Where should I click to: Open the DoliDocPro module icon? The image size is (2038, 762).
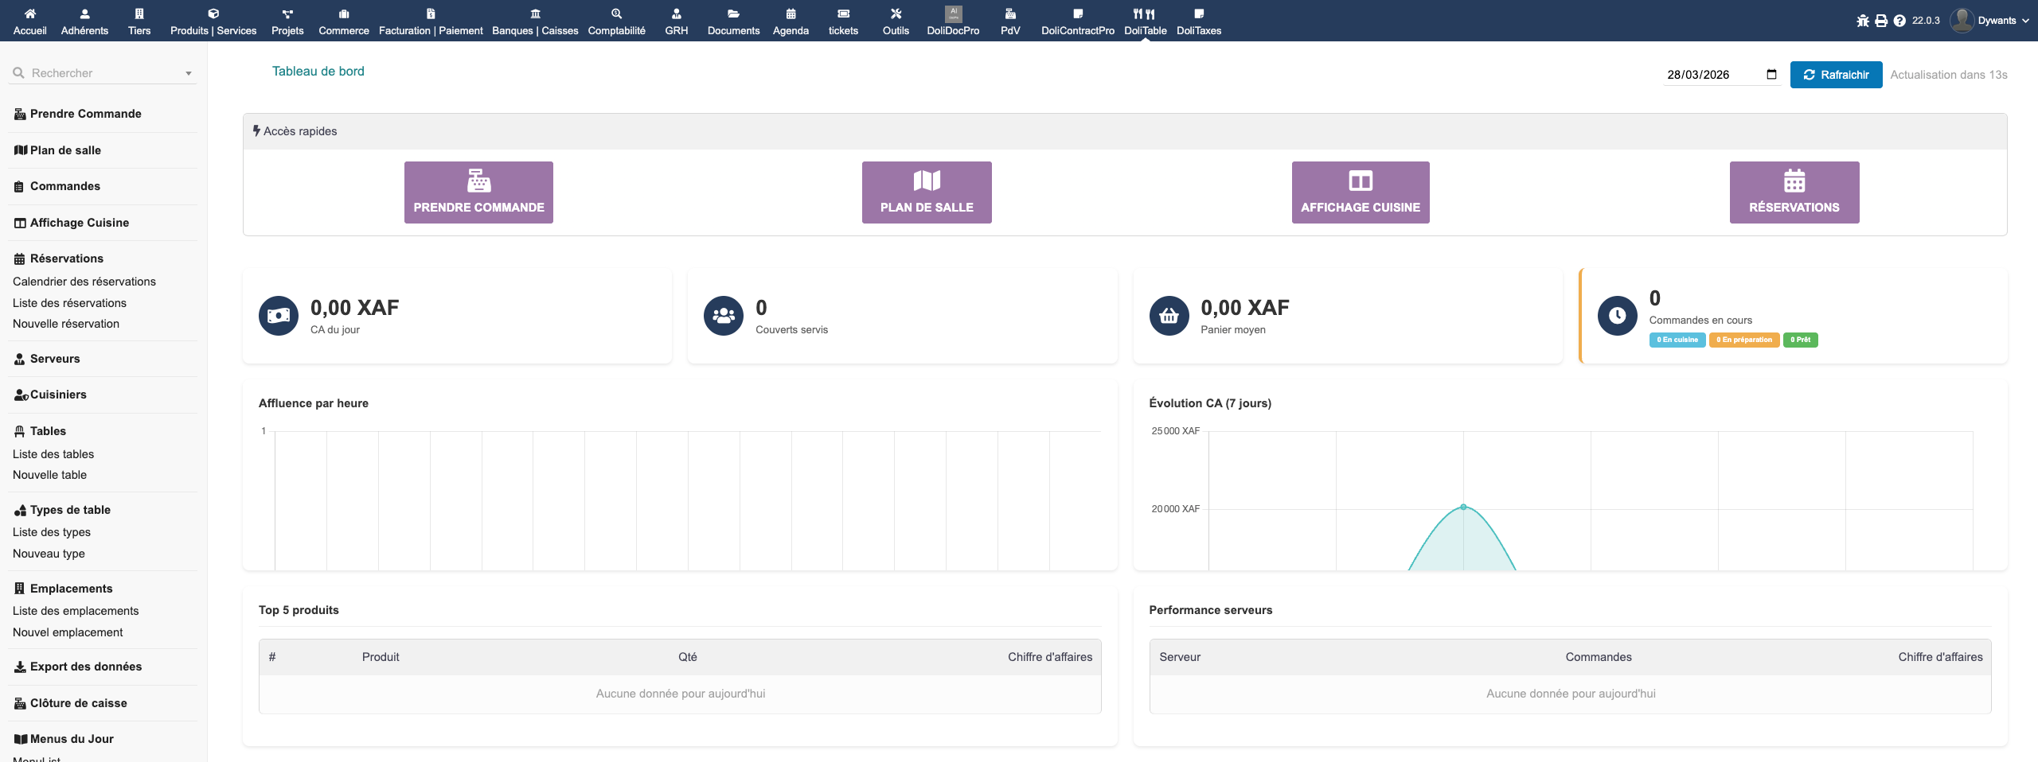tap(953, 14)
